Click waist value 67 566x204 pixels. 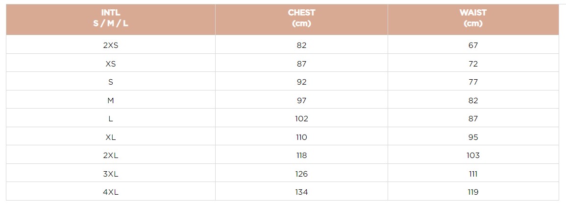tap(473, 45)
